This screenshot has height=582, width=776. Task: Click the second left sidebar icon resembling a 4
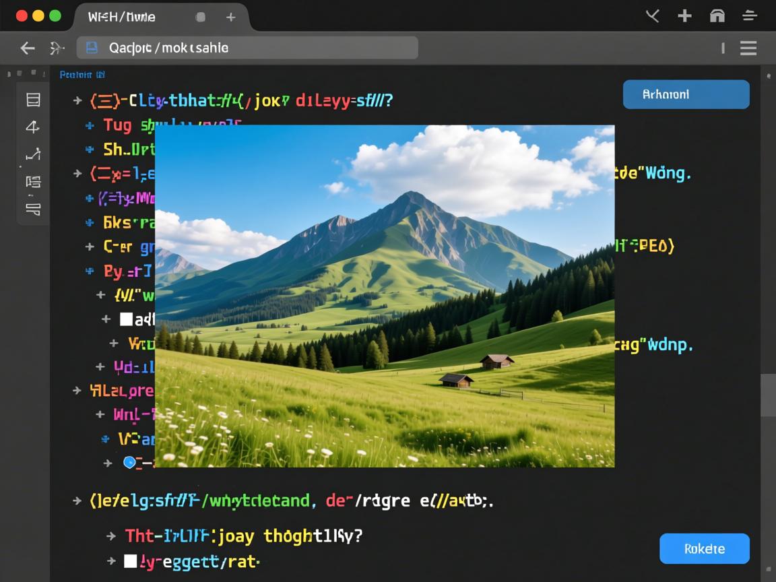point(33,127)
